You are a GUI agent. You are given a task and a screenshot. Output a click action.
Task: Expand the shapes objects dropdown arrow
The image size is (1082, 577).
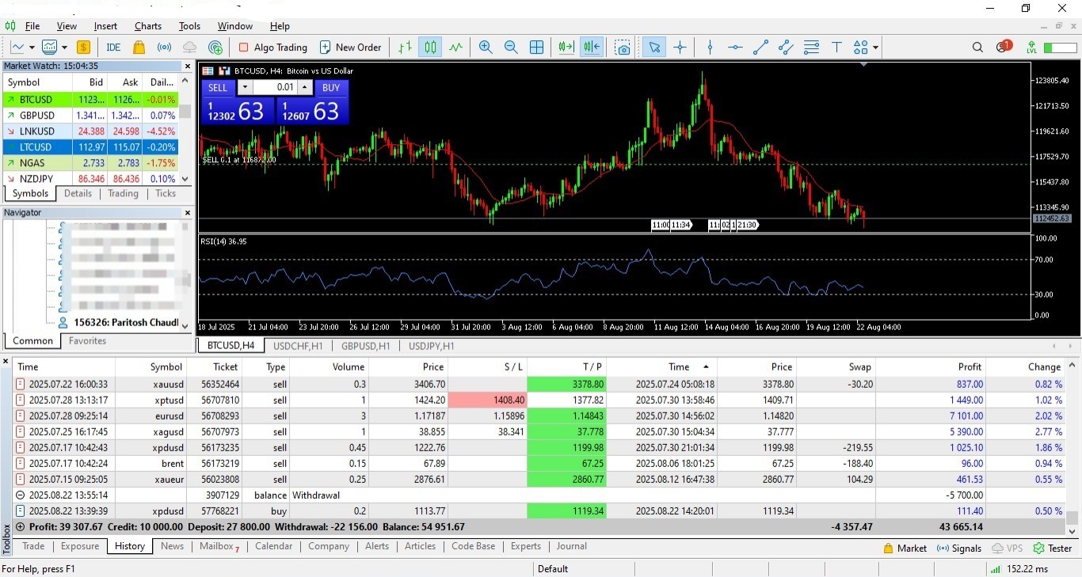(x=875, y=47)
